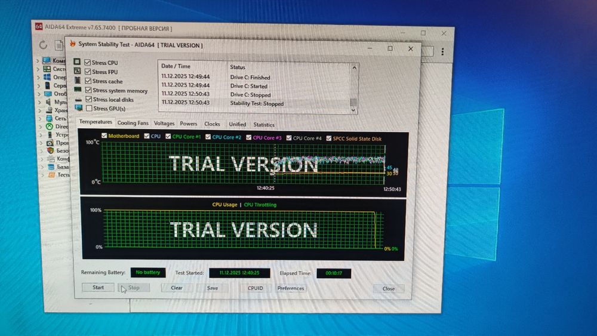Select the display icon beside 'Отоб'

pos(48,94)
